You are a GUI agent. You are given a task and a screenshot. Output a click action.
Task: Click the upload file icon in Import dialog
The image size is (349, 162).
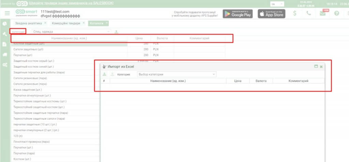coord(112,74)
